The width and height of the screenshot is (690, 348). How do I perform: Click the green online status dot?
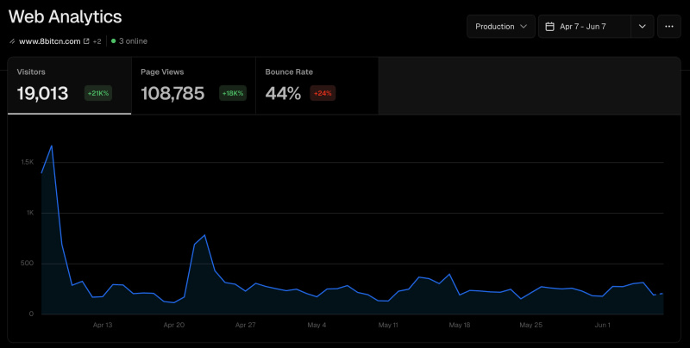[113, 40]
